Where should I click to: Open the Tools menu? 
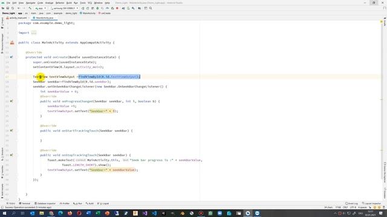tap(83, 2)
